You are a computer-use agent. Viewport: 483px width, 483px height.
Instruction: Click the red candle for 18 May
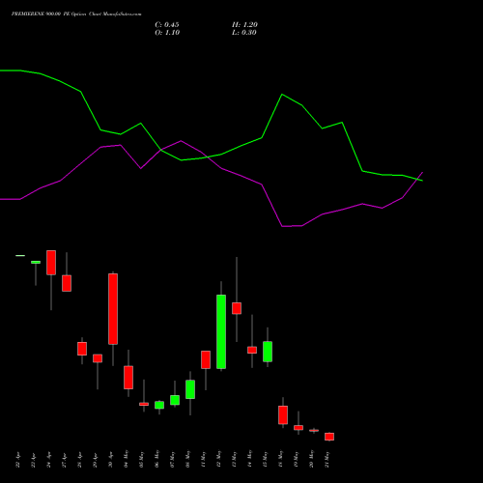point(283,415)
